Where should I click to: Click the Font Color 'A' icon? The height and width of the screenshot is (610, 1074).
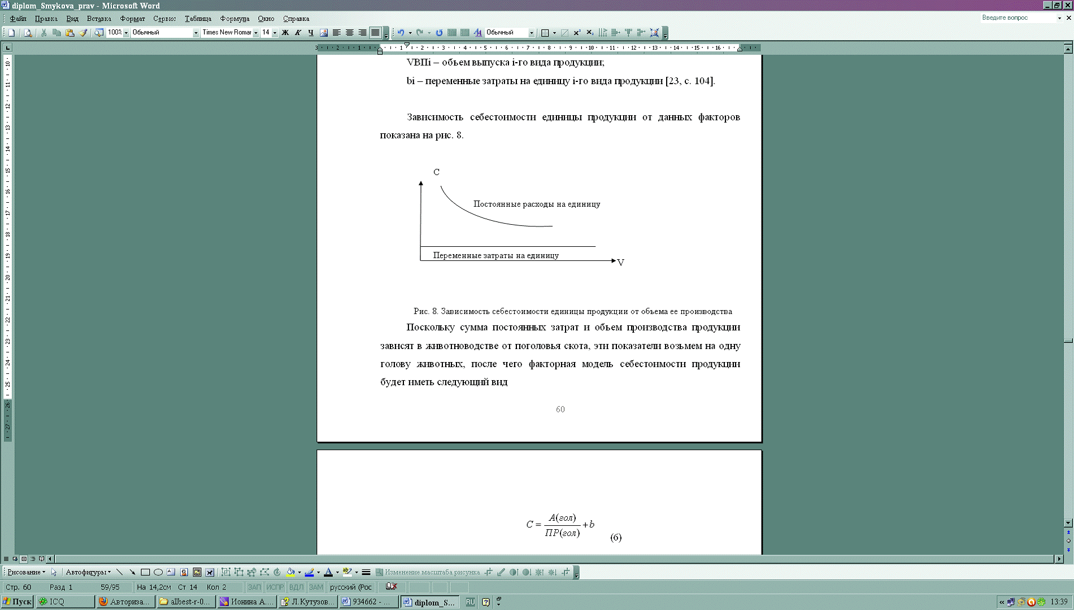point(328,572)
